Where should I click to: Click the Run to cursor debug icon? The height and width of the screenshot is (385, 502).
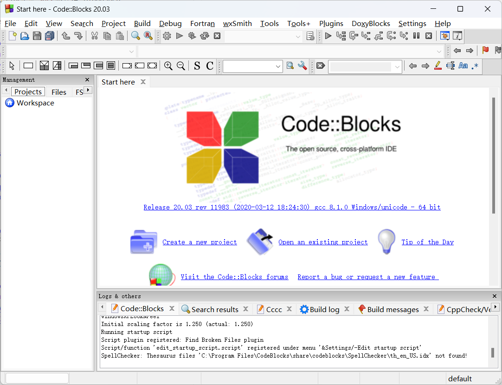pos(341,36)
